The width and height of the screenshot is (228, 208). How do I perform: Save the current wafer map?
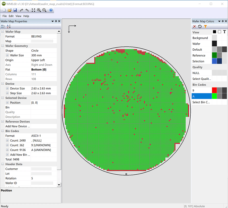15,10
